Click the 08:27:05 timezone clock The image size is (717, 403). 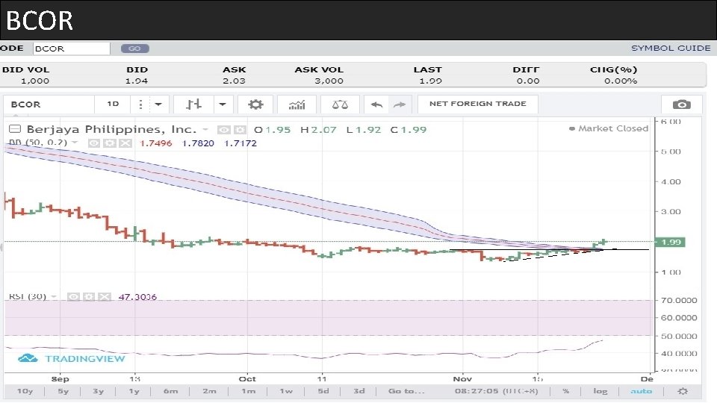click(x=496, y=391)
